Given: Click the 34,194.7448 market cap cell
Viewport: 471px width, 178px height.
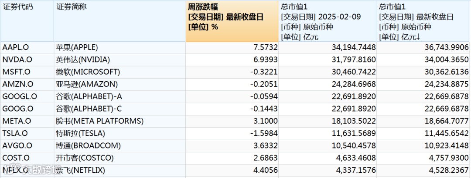Looking at the screenshot, I should pyautogui.click(x=328, y=48).
